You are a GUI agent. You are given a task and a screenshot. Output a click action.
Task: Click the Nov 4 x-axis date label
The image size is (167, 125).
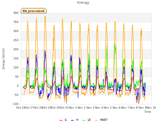(99, 108)
